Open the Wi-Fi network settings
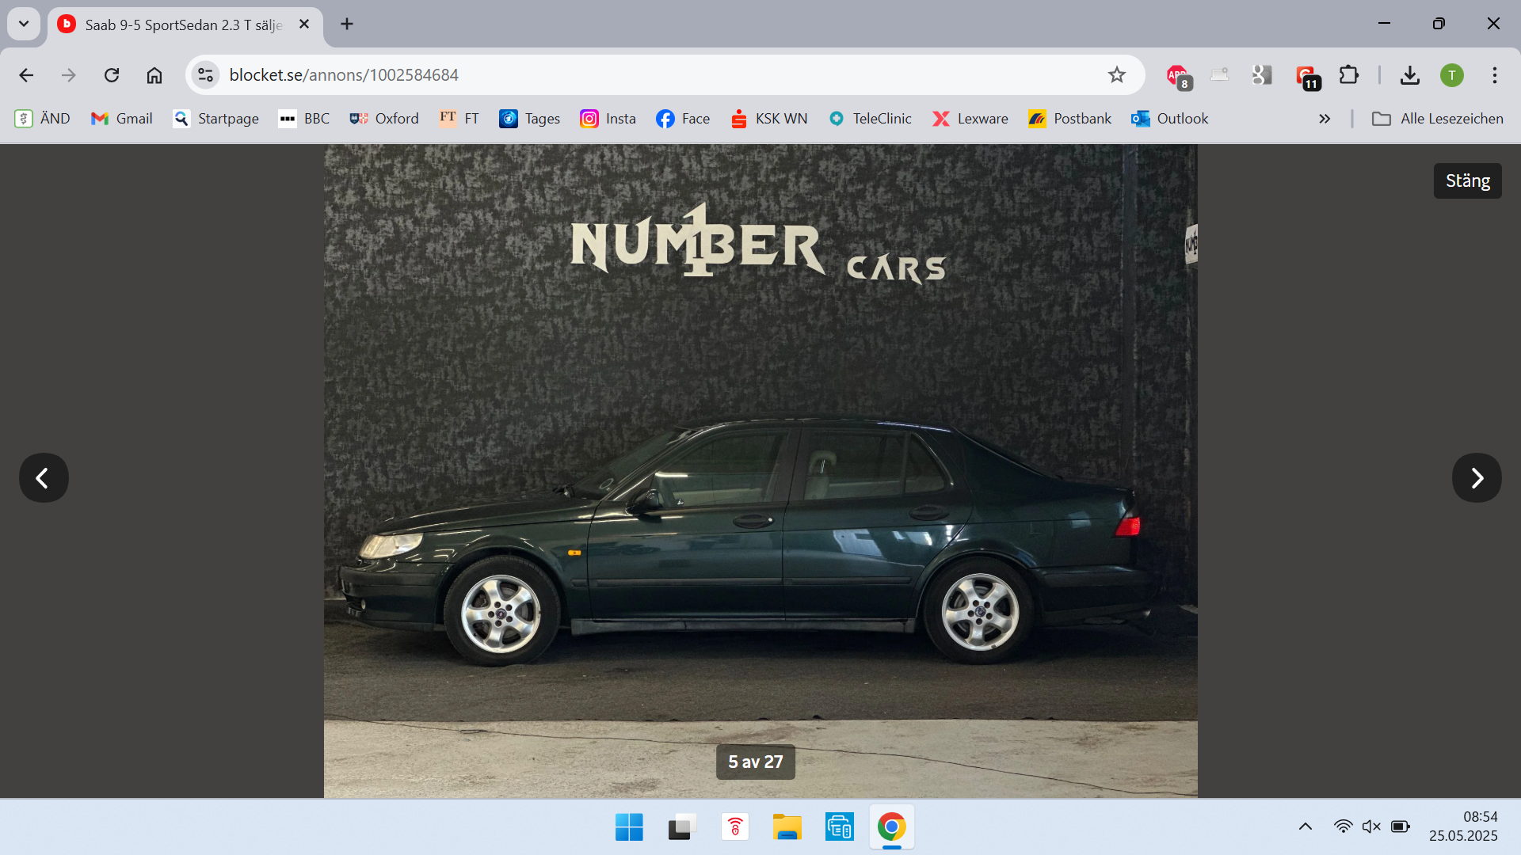 click(1343, 826)
